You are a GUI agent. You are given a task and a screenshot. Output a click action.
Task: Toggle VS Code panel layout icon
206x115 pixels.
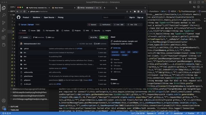(195, 2)
